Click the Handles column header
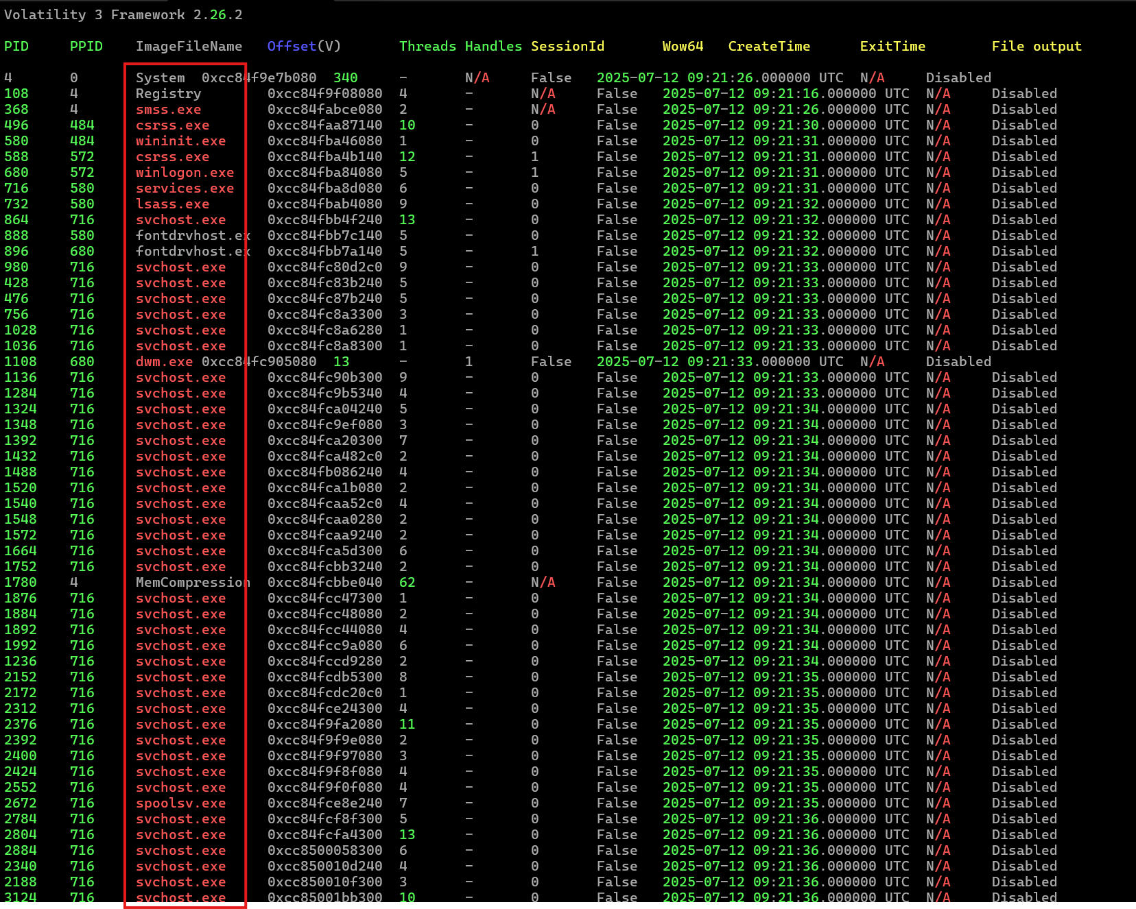Viewport: 1136px width, 909px height. pos(493,46)
